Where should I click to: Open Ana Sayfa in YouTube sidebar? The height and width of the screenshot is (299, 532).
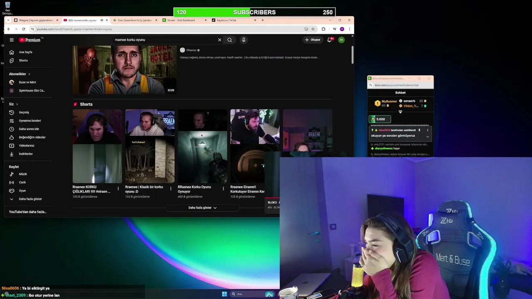[x=26, y=52]
